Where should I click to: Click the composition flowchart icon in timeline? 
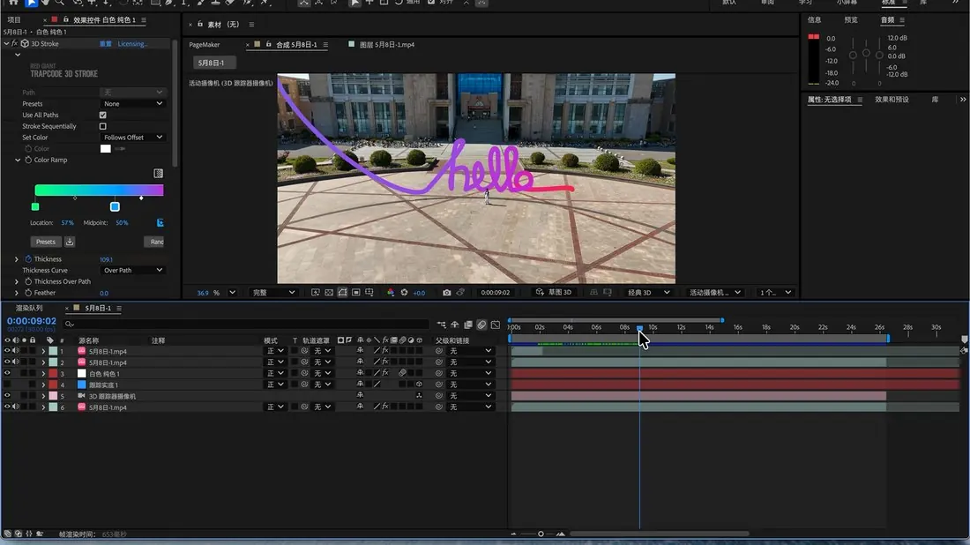tap(441, 325)
